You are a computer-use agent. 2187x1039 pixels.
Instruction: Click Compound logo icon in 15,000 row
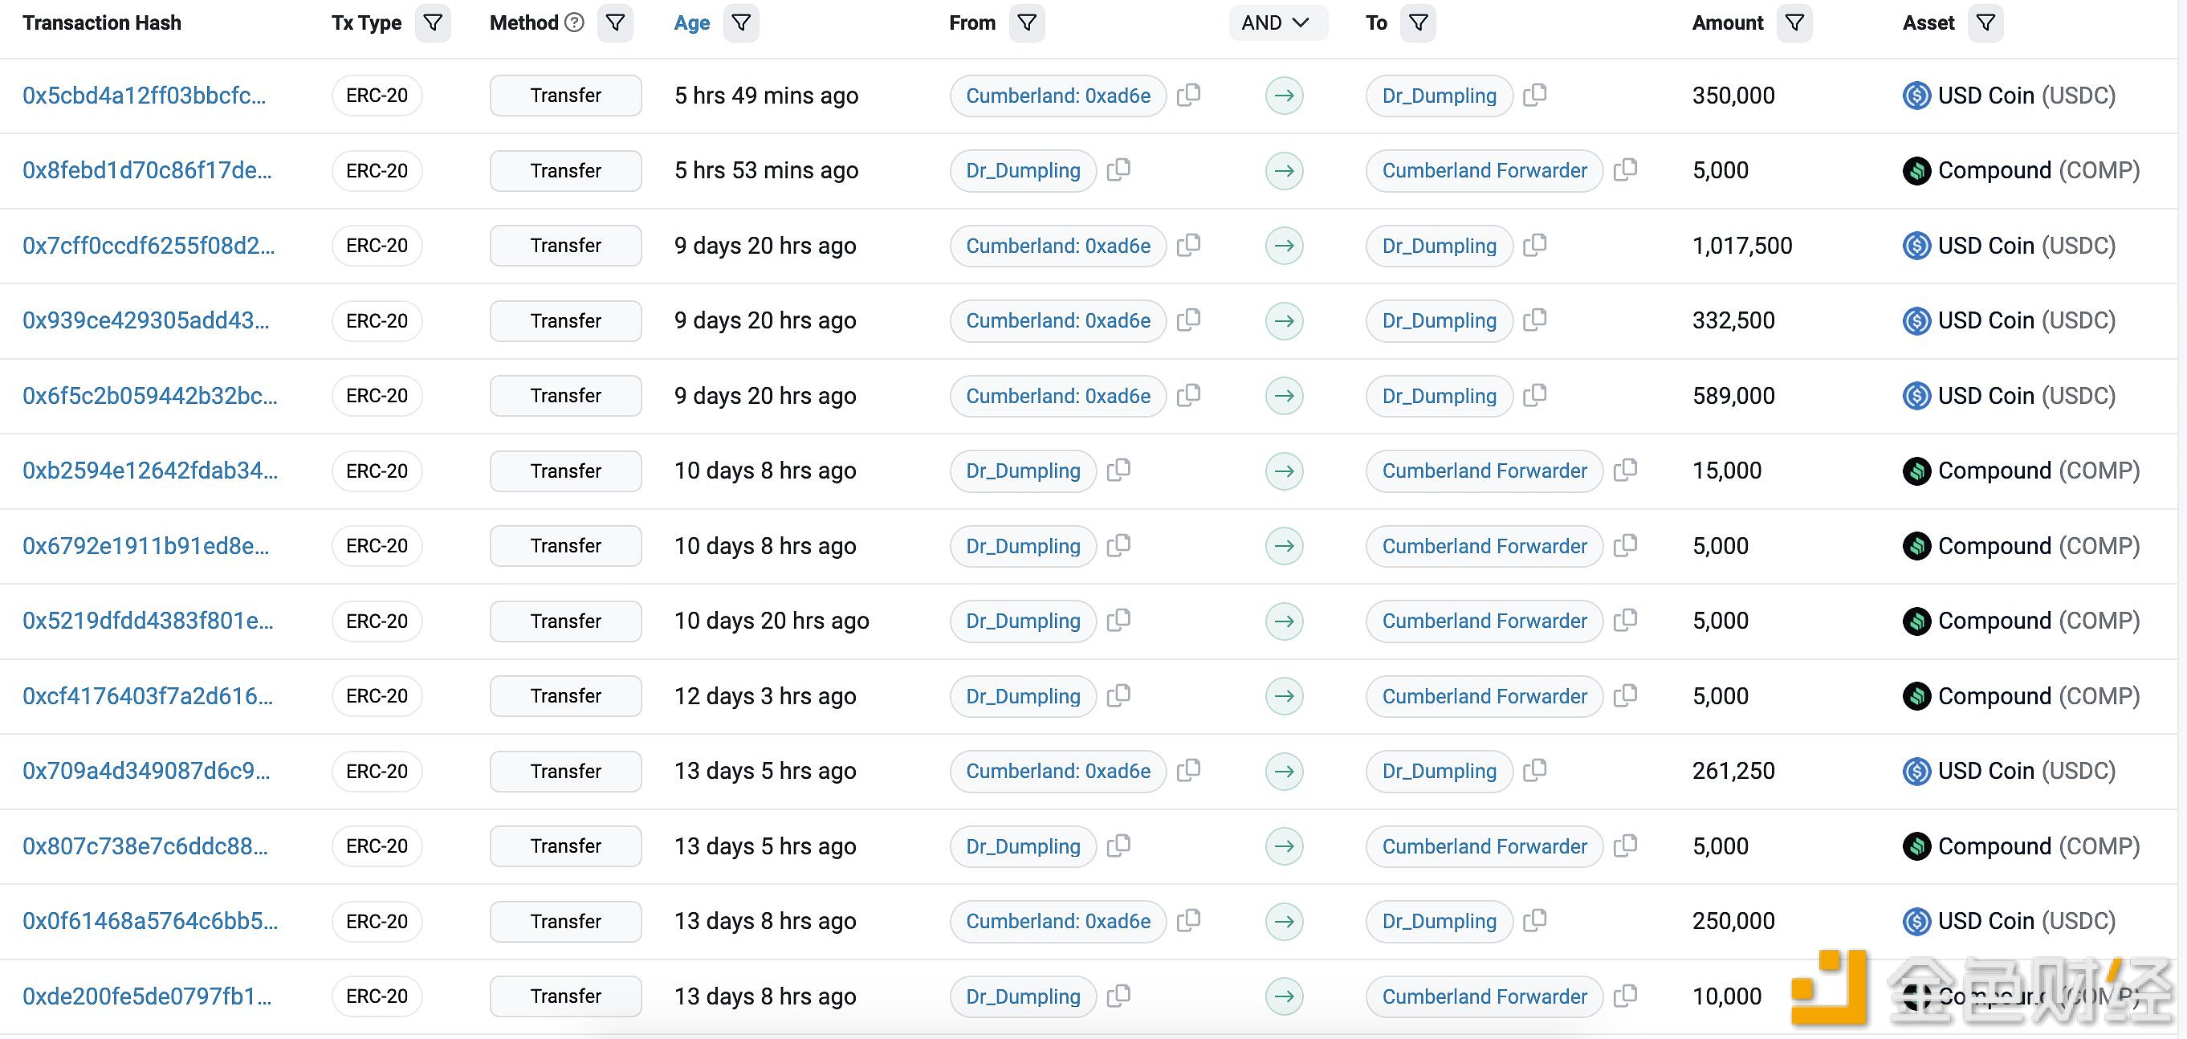[x=1917, y=471]
